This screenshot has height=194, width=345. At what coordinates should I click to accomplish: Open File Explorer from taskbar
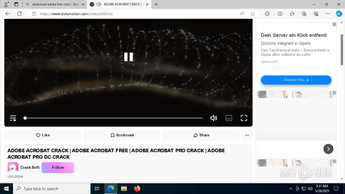tap(124, 189)
